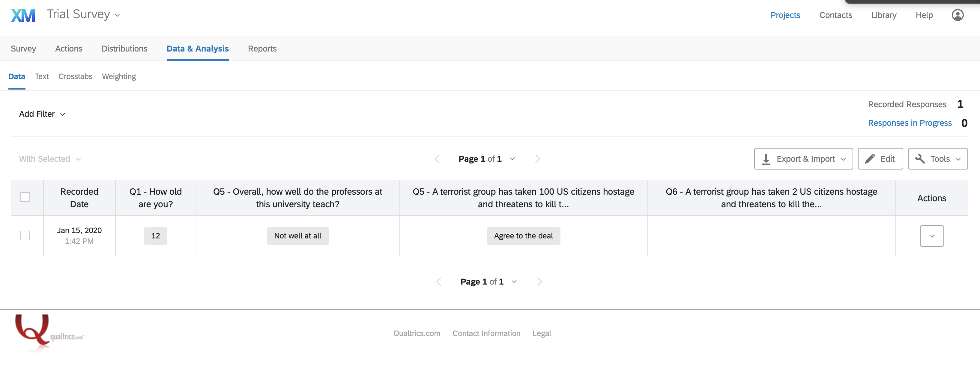Image resolution: width=980 pixels, height=375 pixels.
Task: Open the user account profile icon
Action: 957,15
